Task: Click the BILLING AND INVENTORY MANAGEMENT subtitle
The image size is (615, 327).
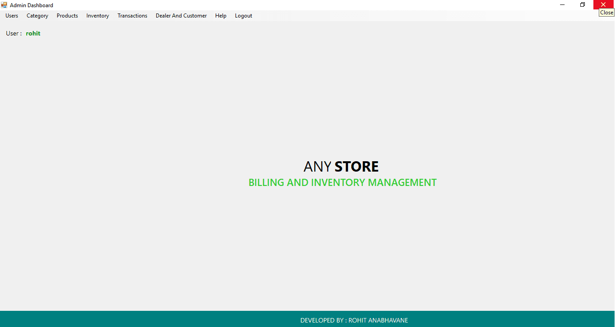Action: tap(342, 182)
